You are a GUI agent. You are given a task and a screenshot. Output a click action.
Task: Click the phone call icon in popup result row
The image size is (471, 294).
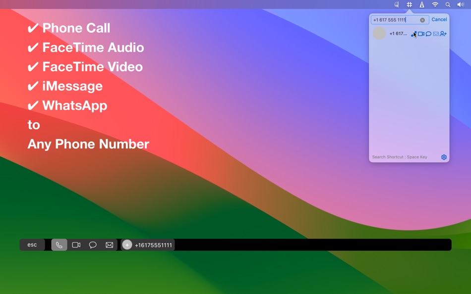coord(413,34)
